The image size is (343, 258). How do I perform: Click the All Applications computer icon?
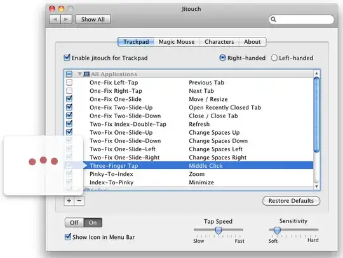[86, 74]
